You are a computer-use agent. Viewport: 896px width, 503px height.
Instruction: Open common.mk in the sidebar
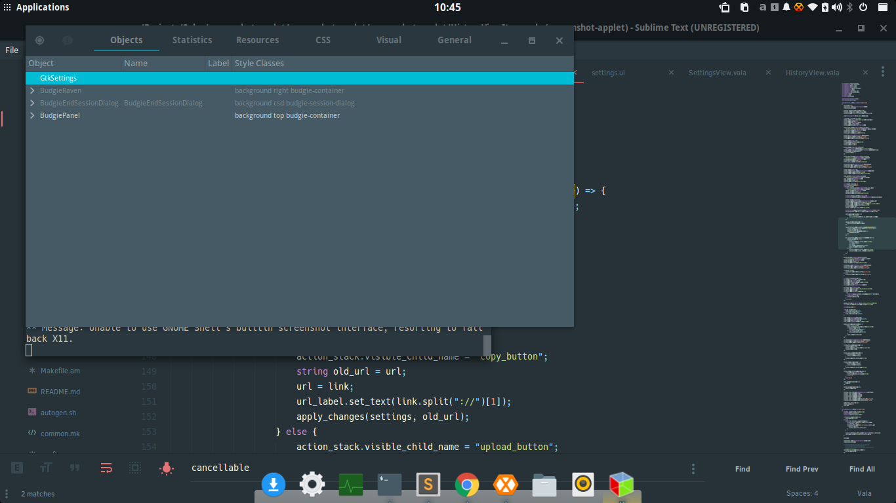(60, 434)
